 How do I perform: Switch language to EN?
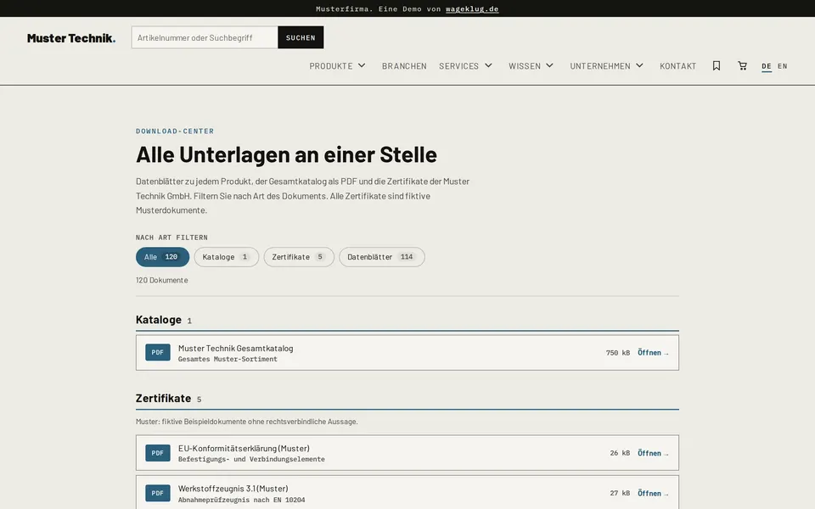[782, 66]
